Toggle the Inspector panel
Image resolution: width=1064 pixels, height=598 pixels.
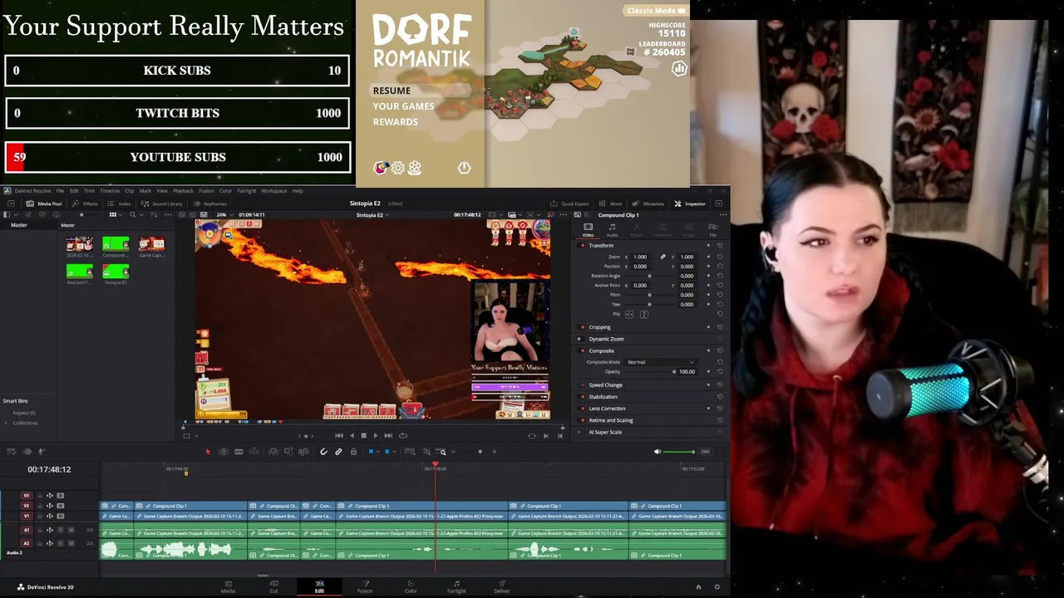690,203
